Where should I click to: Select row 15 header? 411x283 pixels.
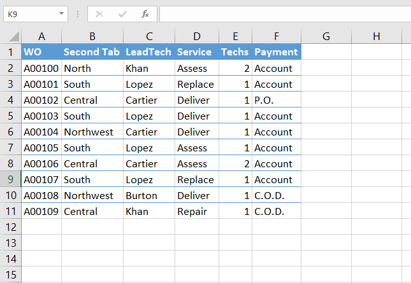pyautogui.click(x=10, y=275)
